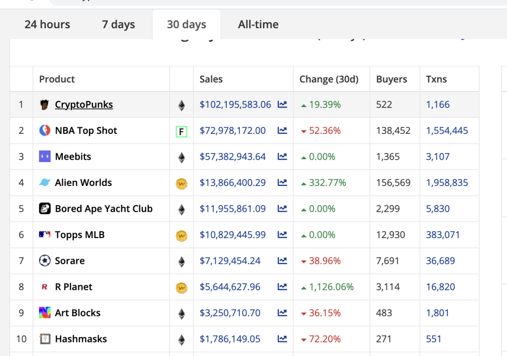Click the Ethereum icon in Sorare row
This screenshot has width=507, height=356.
[x=181, y=262]
